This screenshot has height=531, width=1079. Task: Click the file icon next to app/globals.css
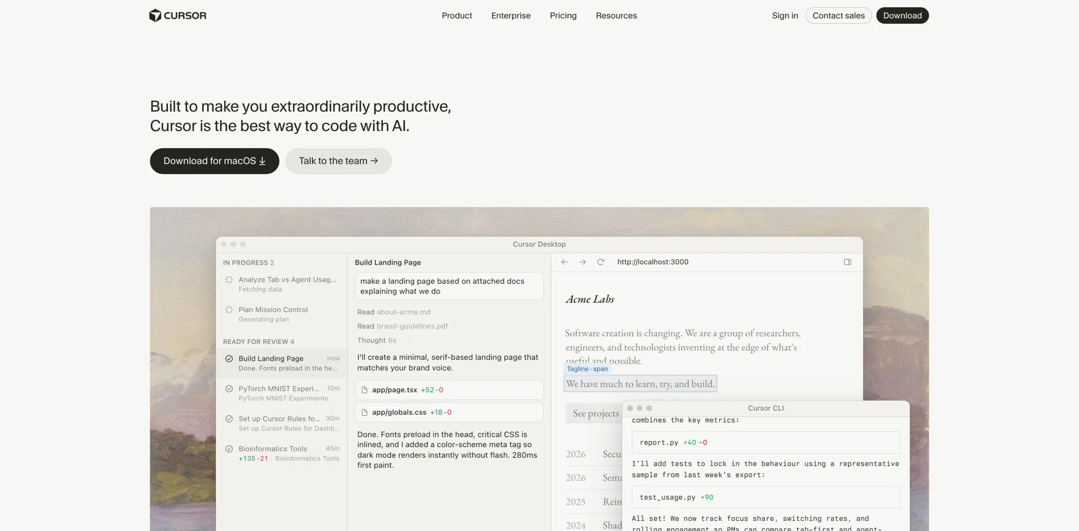(x=364, y=412)
